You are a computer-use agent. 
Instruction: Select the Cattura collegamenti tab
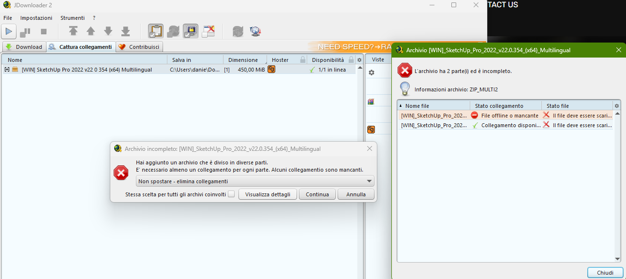click(x=80, y=47)
